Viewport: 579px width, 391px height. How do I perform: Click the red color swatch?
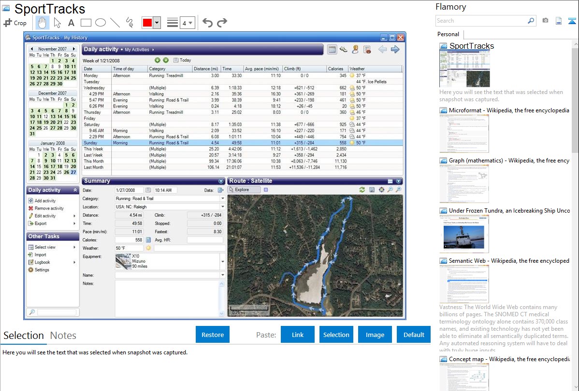(x=147, y=23)
